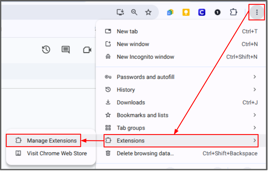Click the puzzle icon beside Manage Extensions
Viewport: 268px width, 171px height.
coord(18,140)
